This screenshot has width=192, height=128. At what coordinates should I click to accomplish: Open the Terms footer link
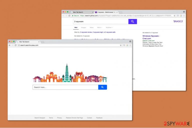click(x=51, y=118)
